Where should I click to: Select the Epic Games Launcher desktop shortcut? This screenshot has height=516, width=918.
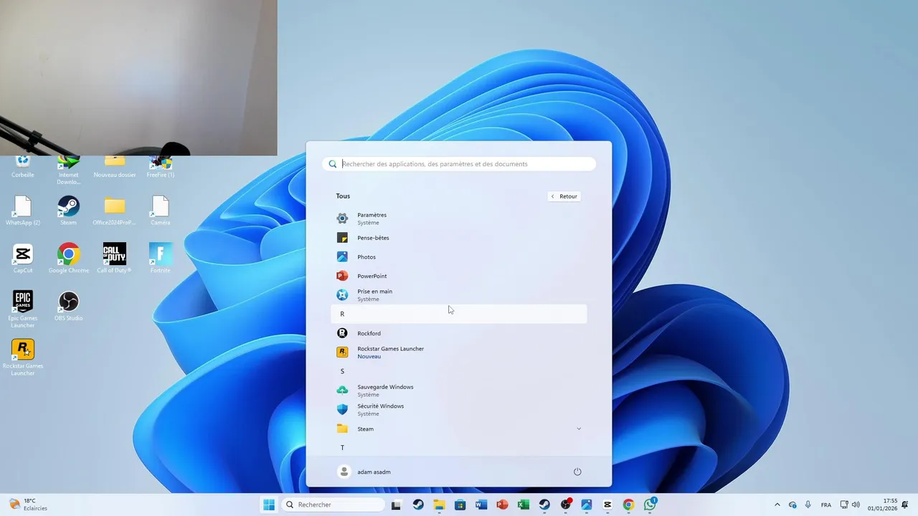pos(23,309)
